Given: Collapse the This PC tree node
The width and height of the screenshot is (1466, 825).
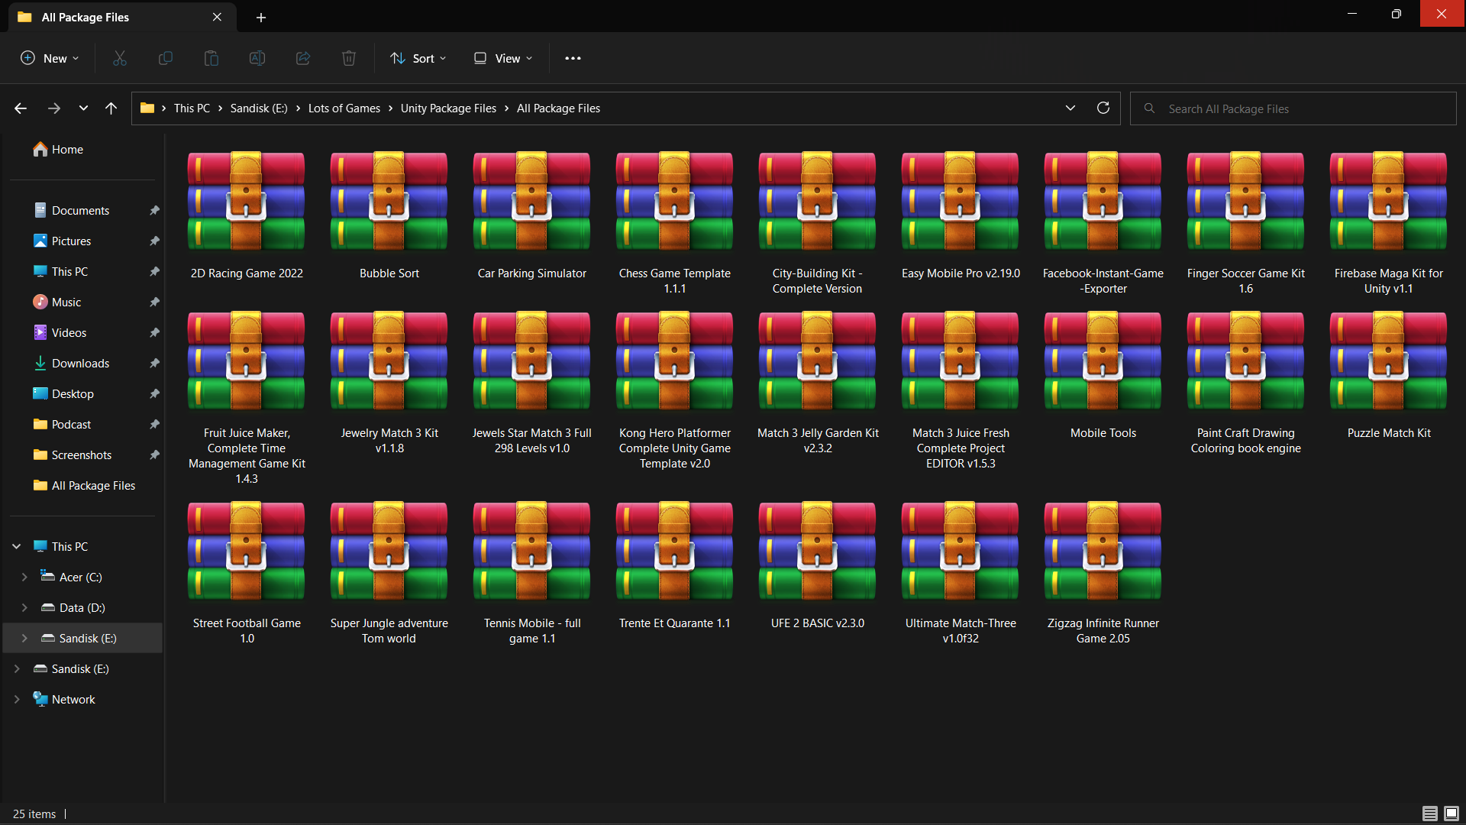Looking at the screenshot, I should pos(17,546).
